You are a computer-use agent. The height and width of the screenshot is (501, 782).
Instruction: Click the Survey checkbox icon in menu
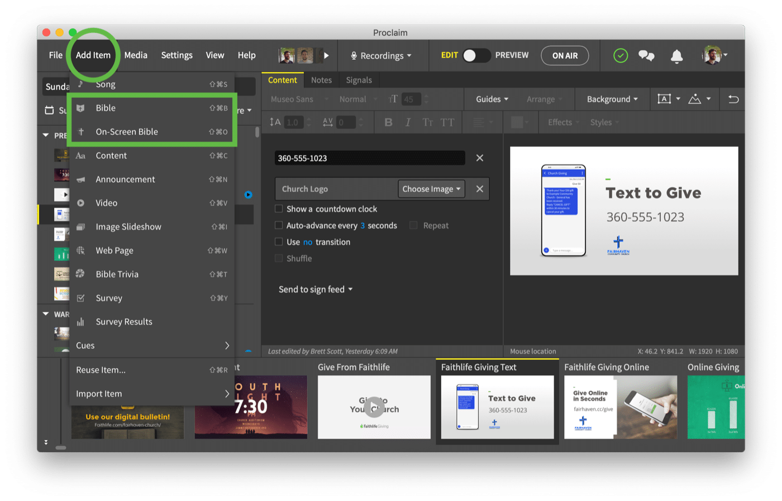[x=80, y=298]
